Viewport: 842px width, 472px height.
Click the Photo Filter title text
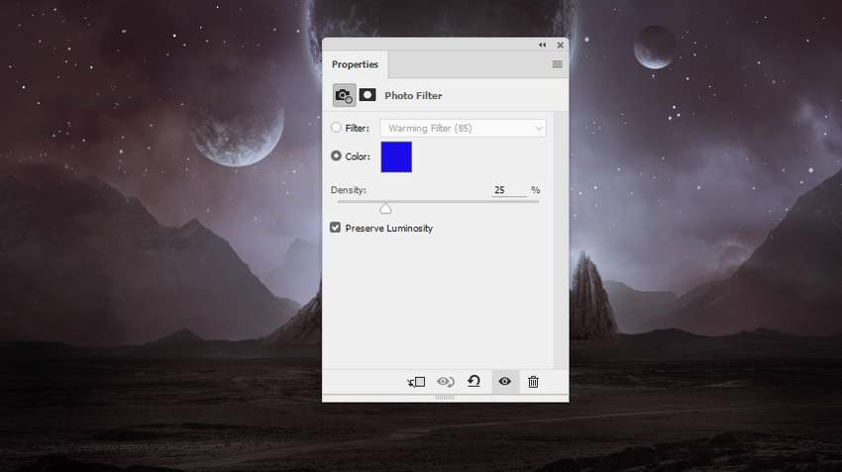click(413, 95)
